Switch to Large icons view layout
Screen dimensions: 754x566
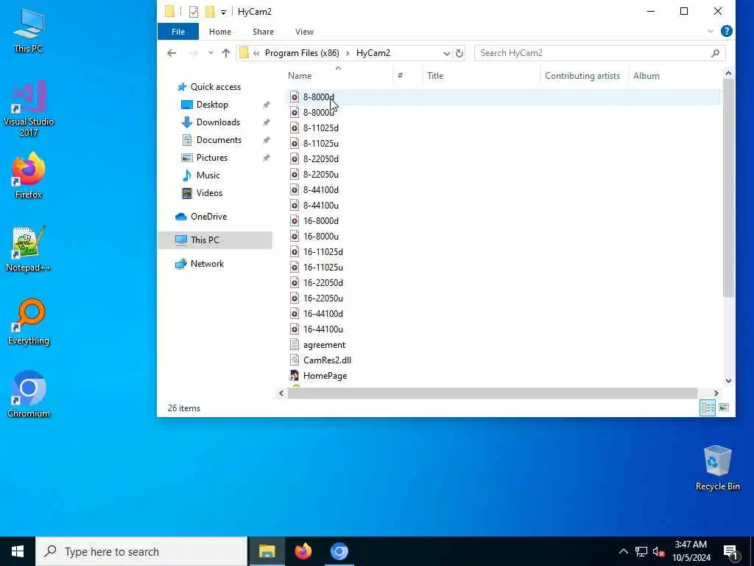point(724,408)
